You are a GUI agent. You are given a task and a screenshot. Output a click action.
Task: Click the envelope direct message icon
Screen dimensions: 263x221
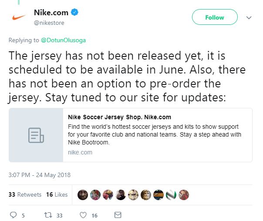point(117,215)
